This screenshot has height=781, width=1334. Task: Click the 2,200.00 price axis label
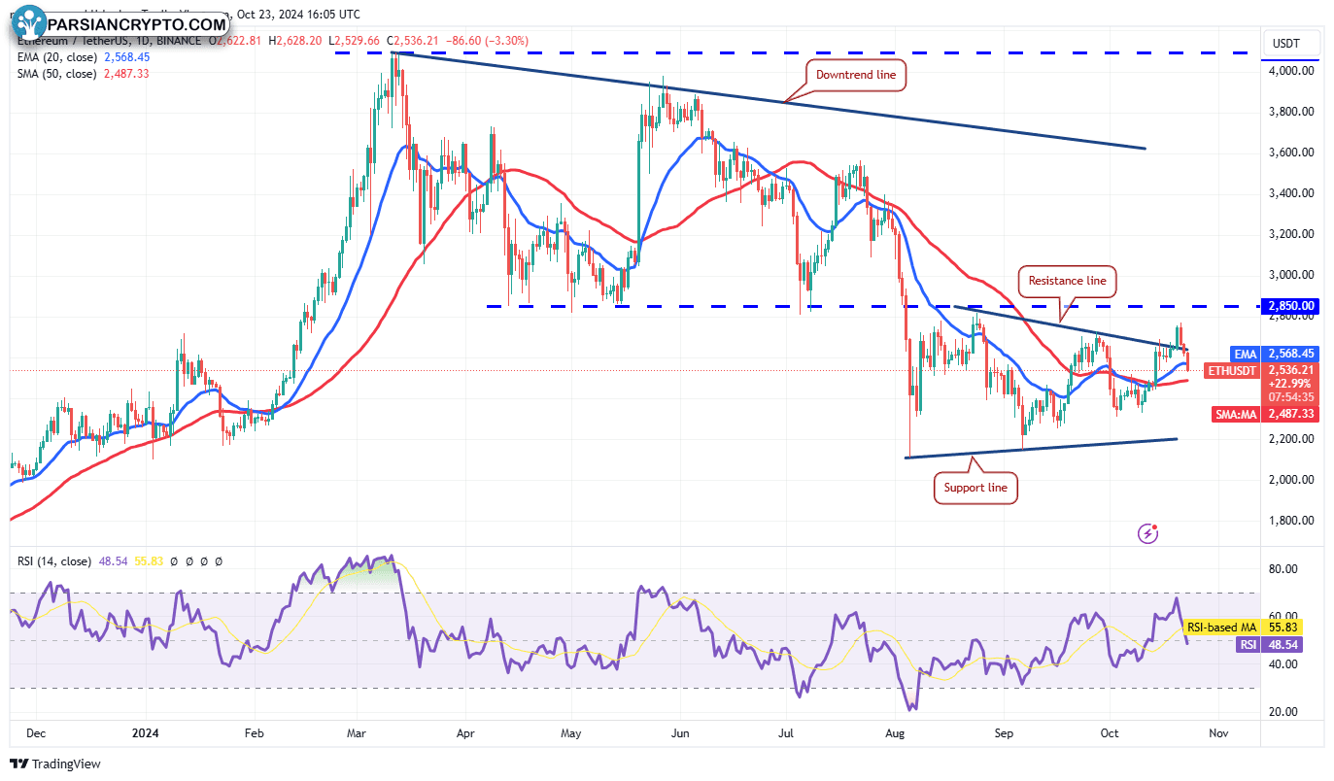(1291, 439)
